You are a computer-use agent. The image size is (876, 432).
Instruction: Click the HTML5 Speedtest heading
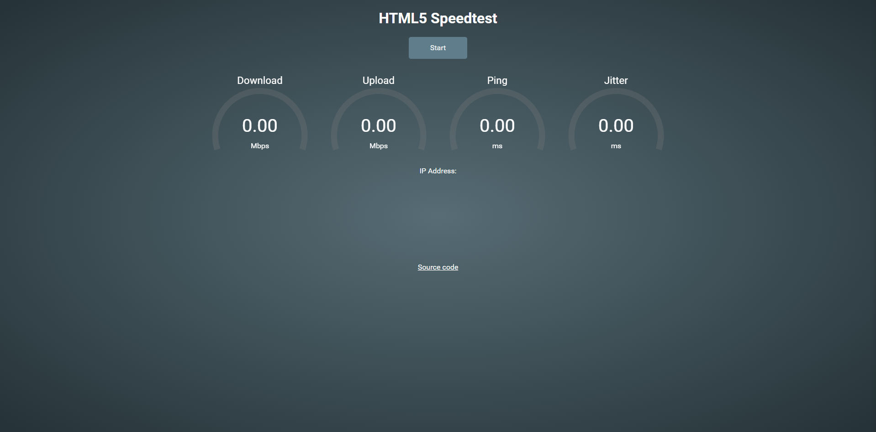(x=438, y=18)
